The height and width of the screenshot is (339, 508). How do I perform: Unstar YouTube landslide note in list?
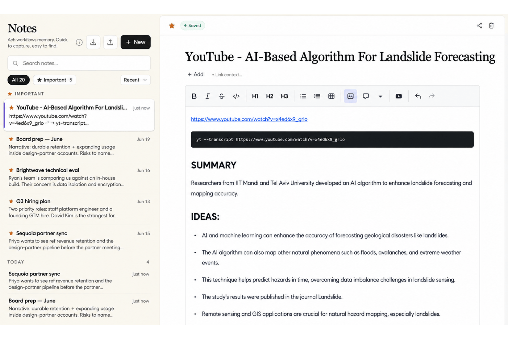pyautogui.click(x=11, y=108)
